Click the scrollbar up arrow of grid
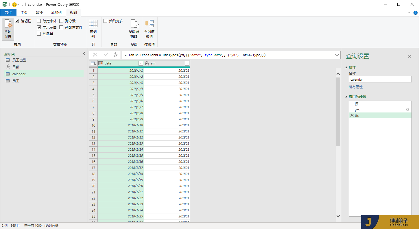This screenshot has width=419, height=229. tap(338, 74)
